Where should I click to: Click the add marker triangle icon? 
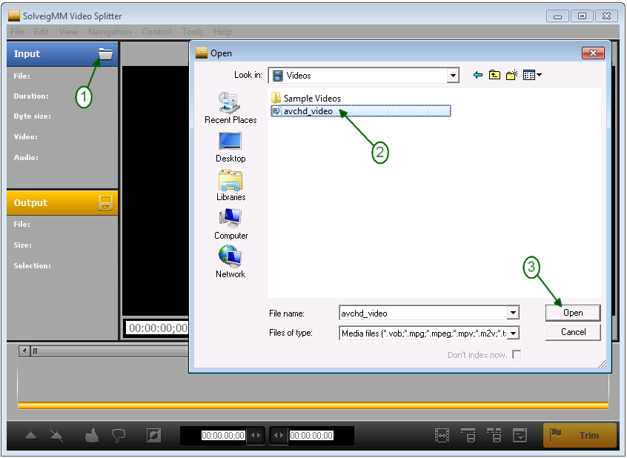click(31, 435)
